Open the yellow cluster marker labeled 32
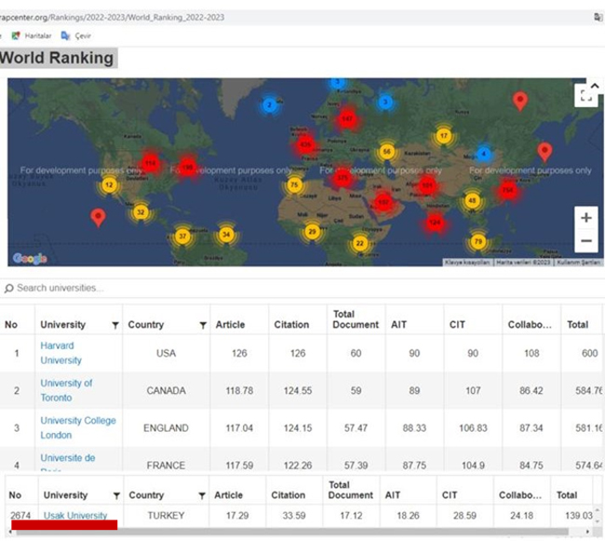 point(141,212)
